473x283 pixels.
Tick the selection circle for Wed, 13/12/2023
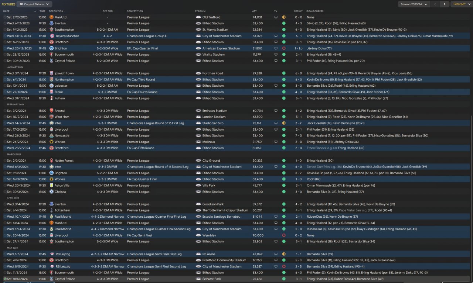(x=5, y=36)
